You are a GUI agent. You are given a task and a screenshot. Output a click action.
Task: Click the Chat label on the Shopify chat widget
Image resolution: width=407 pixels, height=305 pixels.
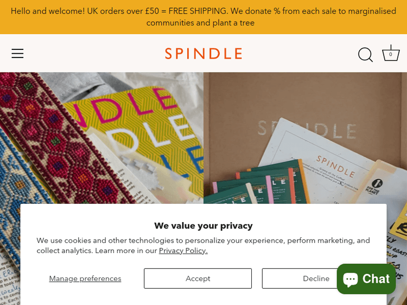click(x=377, y=278)
